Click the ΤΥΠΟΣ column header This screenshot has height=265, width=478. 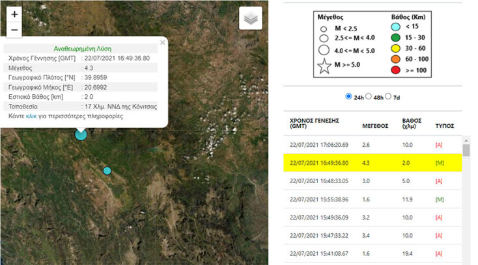(445, 126)
